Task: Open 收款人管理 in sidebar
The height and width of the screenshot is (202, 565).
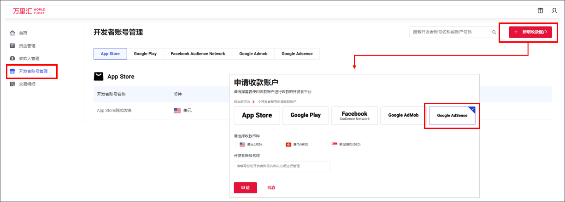Action: 29,58
